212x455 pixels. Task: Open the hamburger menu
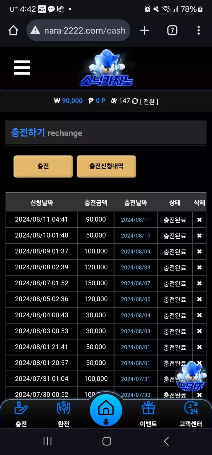[22, 67]
